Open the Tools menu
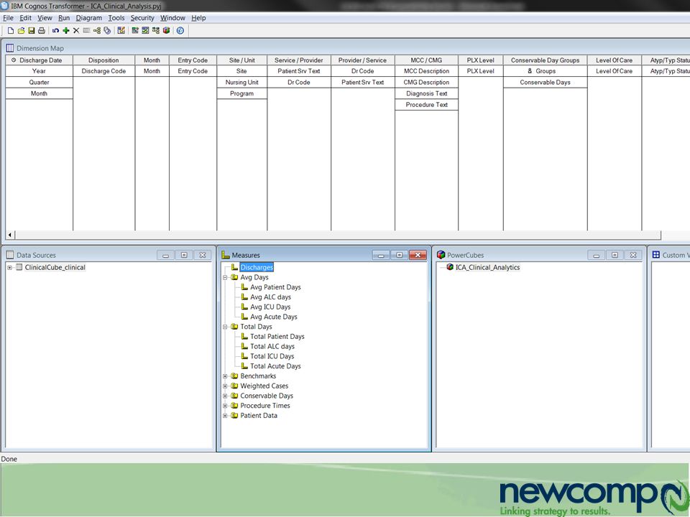Viewport: 690px width, 517px height. [116, 18]
